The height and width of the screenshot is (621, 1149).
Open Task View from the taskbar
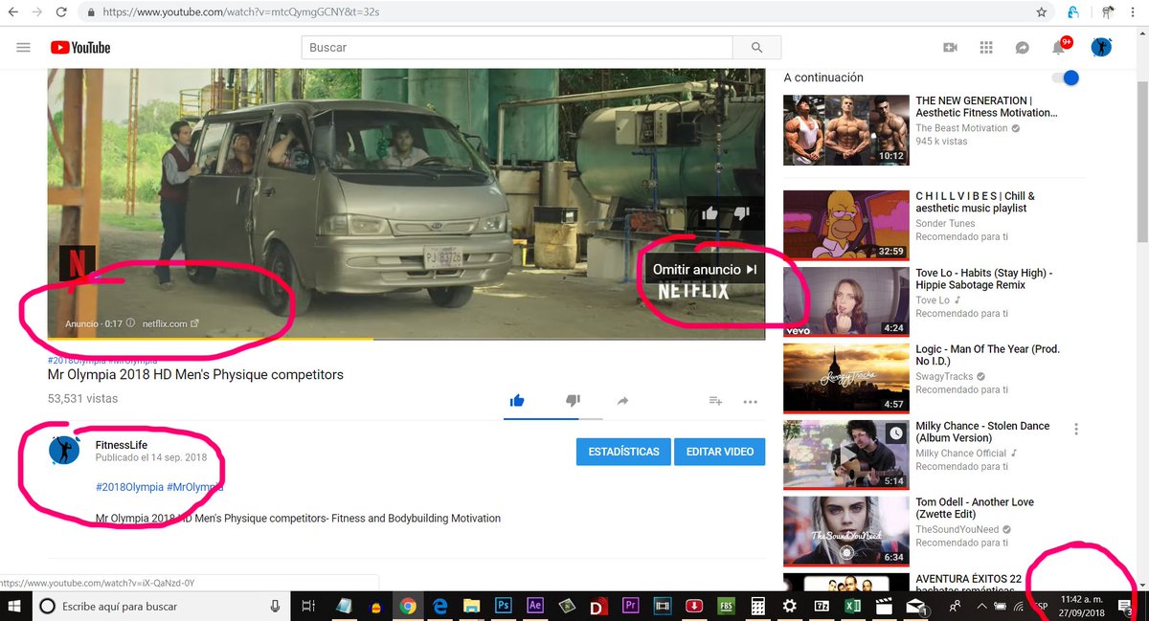coord(308,606)
